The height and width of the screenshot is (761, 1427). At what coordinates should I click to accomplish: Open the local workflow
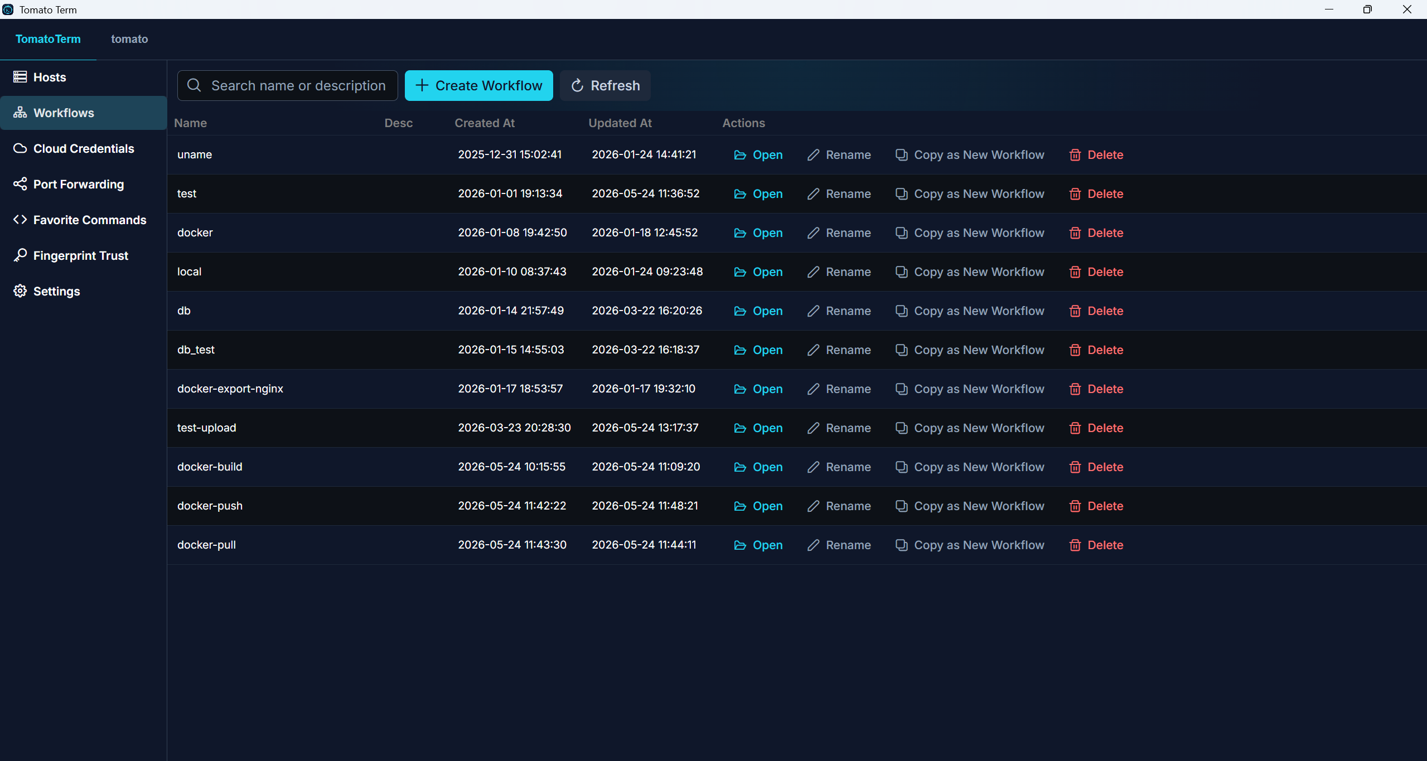758,272
